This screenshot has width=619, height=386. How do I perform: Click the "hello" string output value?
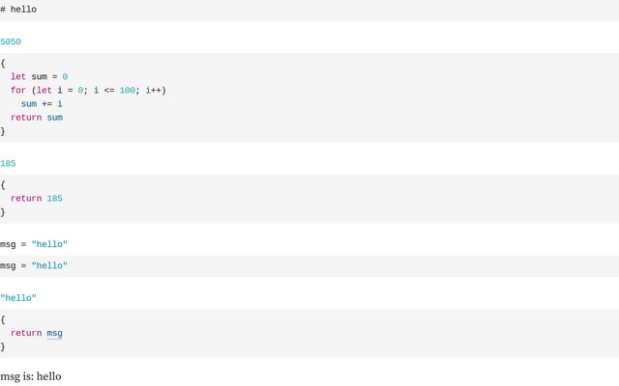pos(18,299)
